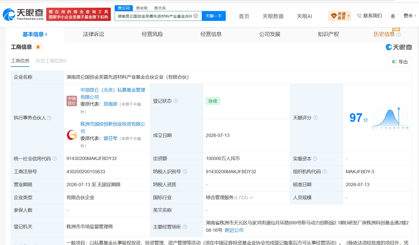Open help icon next to 天眼评分
This screenshot has height=245, width=419.
(315, 118)
